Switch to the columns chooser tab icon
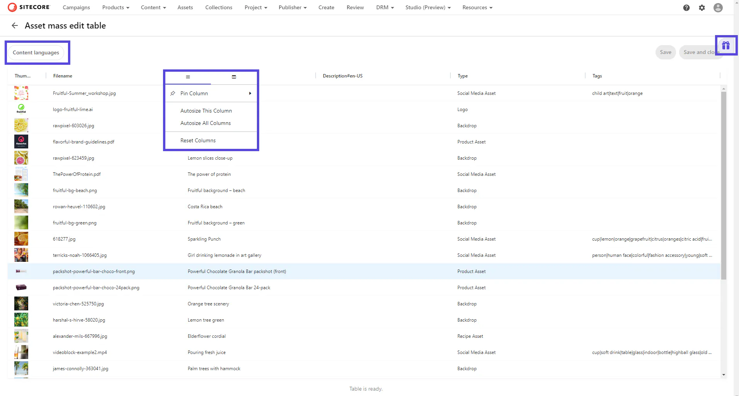Viewport: 739px width, 396px height. 234,77
